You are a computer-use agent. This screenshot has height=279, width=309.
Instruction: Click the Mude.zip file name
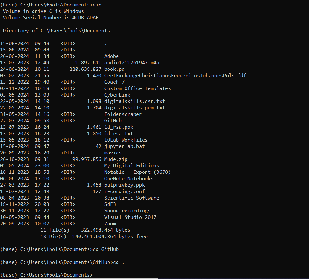click(116, 159)
